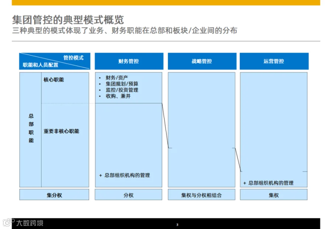
Task: Click the 集权与分权相结合 footer cell
Action: tap(201, 194)
